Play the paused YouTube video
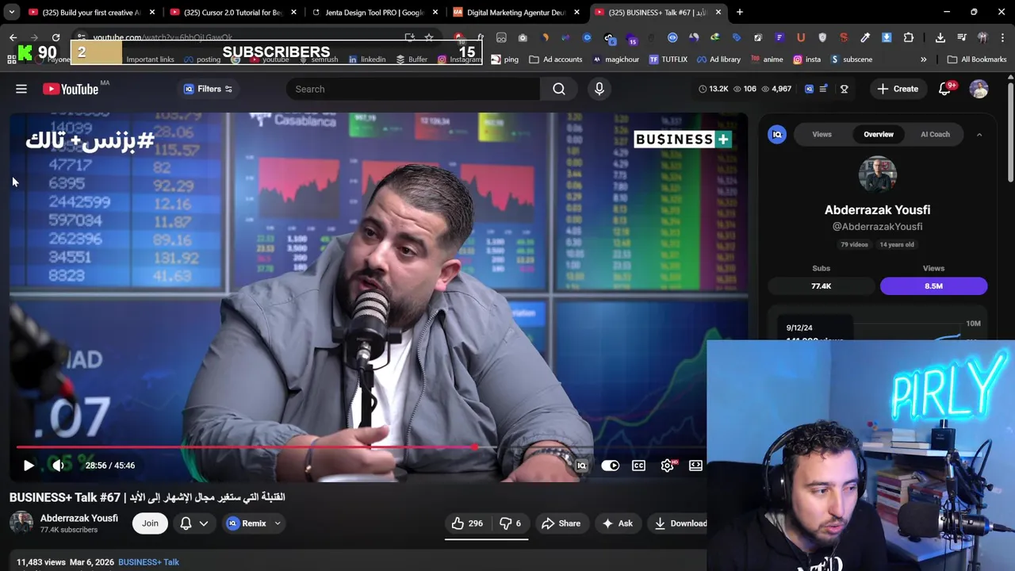Screen dimensions: 1015x571 point(29,466)
